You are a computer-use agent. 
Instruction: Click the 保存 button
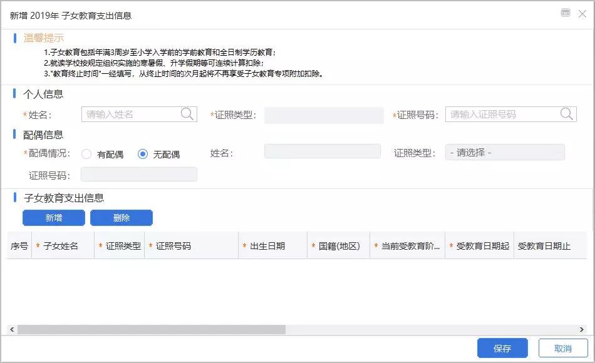tap(502, 348)
